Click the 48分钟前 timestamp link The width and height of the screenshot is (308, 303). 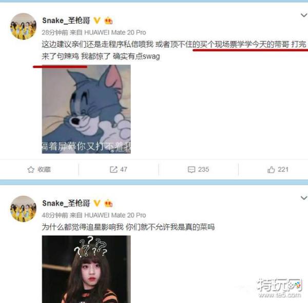(55, 215)
